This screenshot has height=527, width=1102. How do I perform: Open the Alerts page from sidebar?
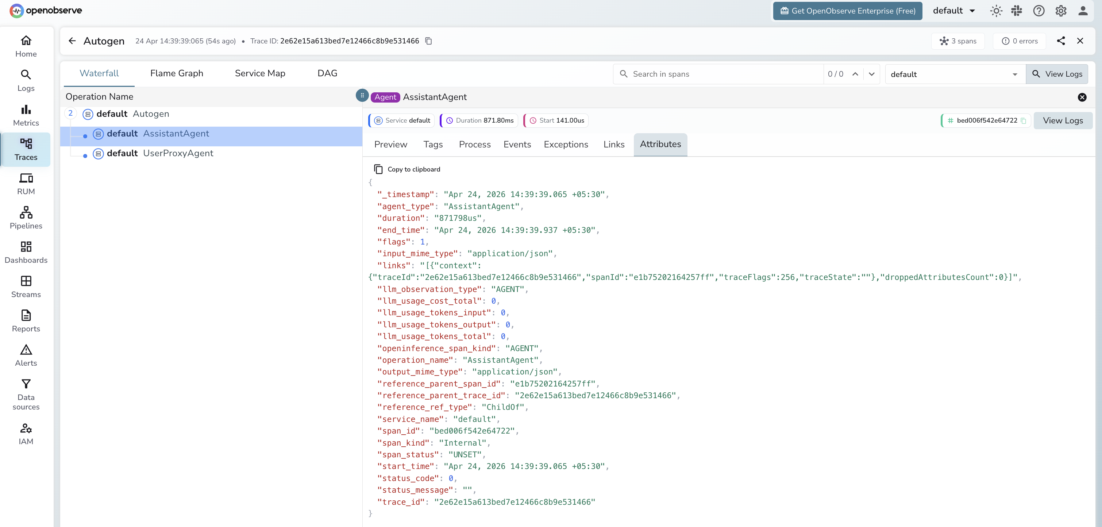click(26, 355)
